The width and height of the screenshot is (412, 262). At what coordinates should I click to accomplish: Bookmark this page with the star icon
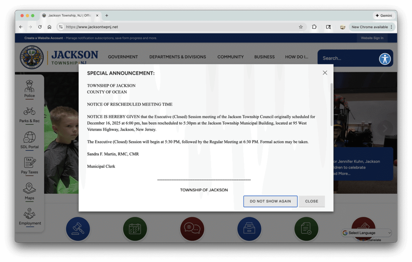(x=301, y=27)
